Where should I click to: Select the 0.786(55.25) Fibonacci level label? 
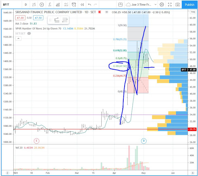120,39
